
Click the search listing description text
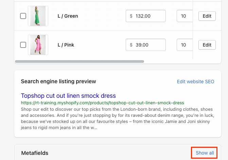pyautogui.click(x=118, y=119)
